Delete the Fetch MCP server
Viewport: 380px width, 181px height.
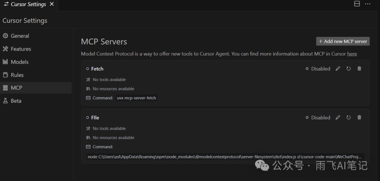(x=359, y=68)
